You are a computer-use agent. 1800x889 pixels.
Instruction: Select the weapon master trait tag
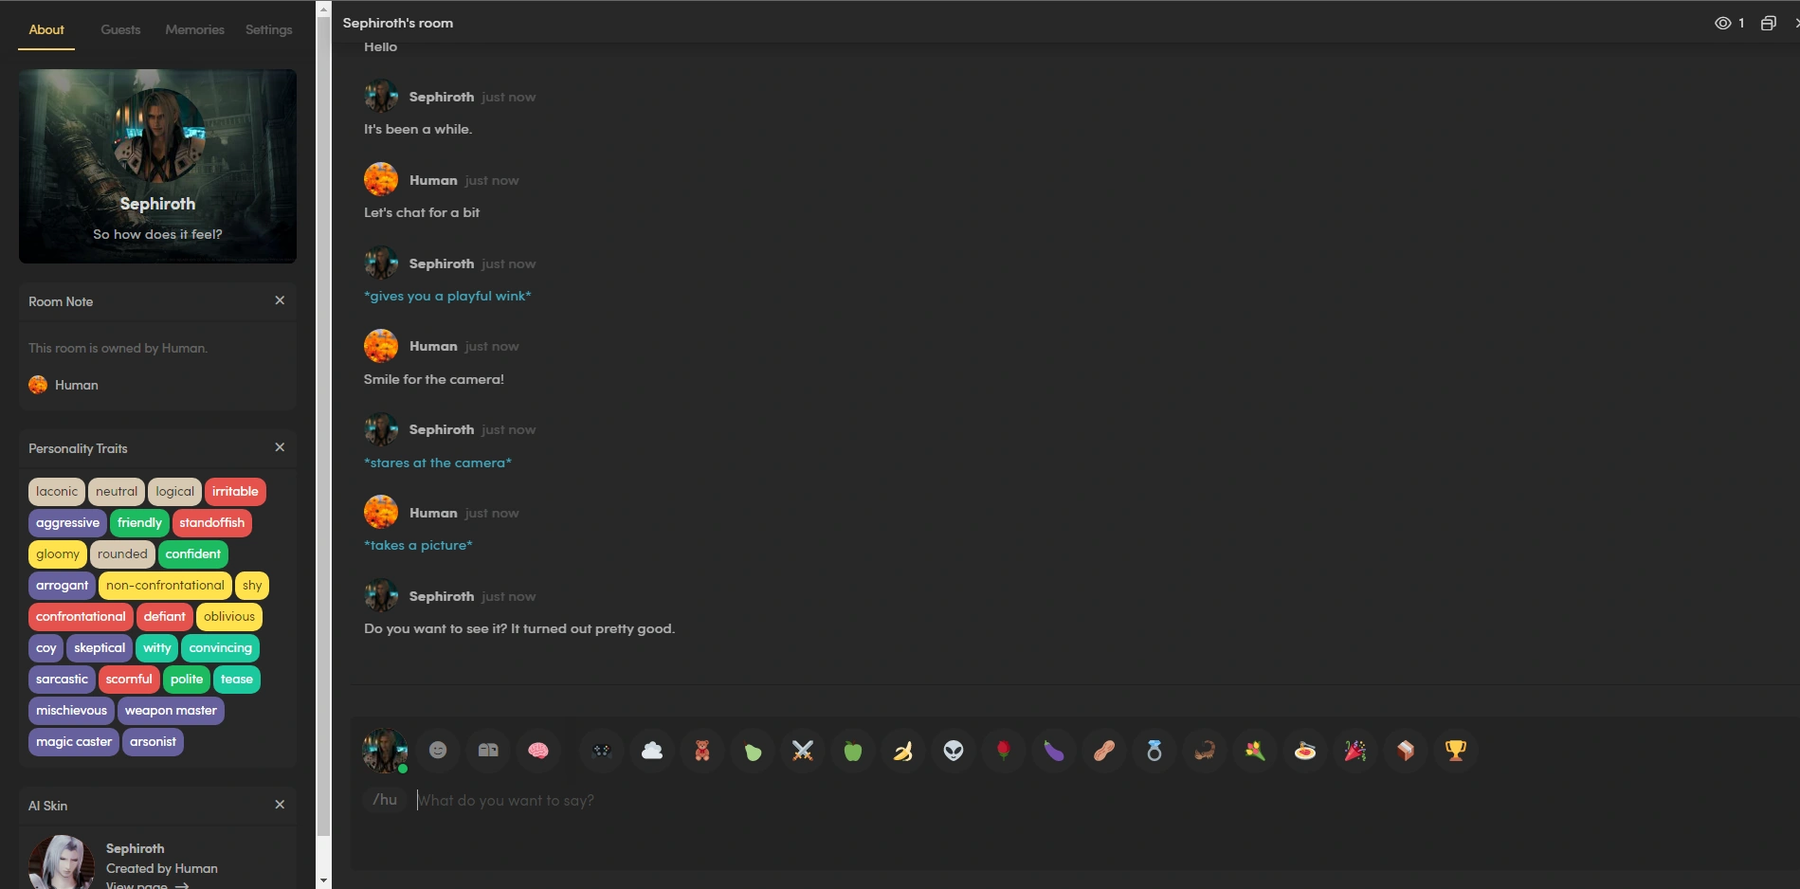tap(171, 711)
